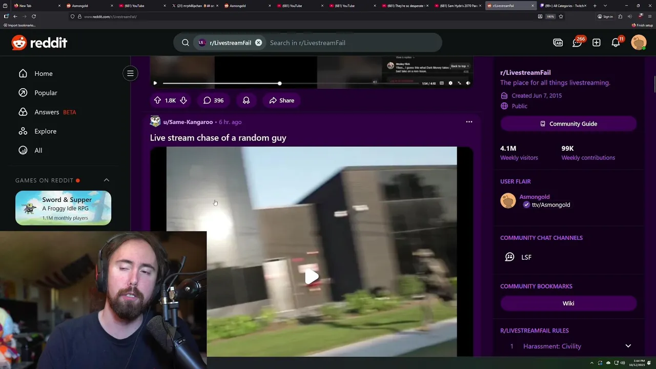This screenshot has width=656, height=369.
Task: Mute the top video volume
Action: 468,83
